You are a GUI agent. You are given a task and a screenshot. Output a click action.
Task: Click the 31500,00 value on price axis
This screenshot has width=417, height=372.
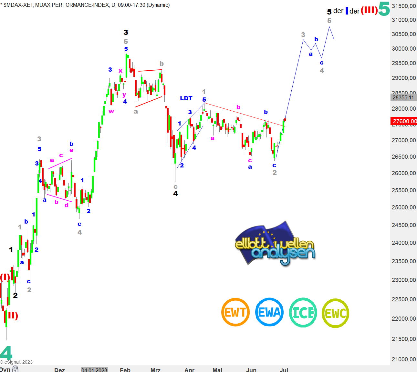404,6
